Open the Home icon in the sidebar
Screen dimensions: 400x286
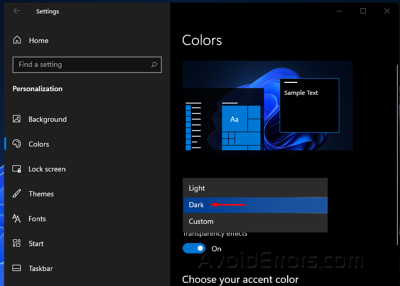point(17,40)
